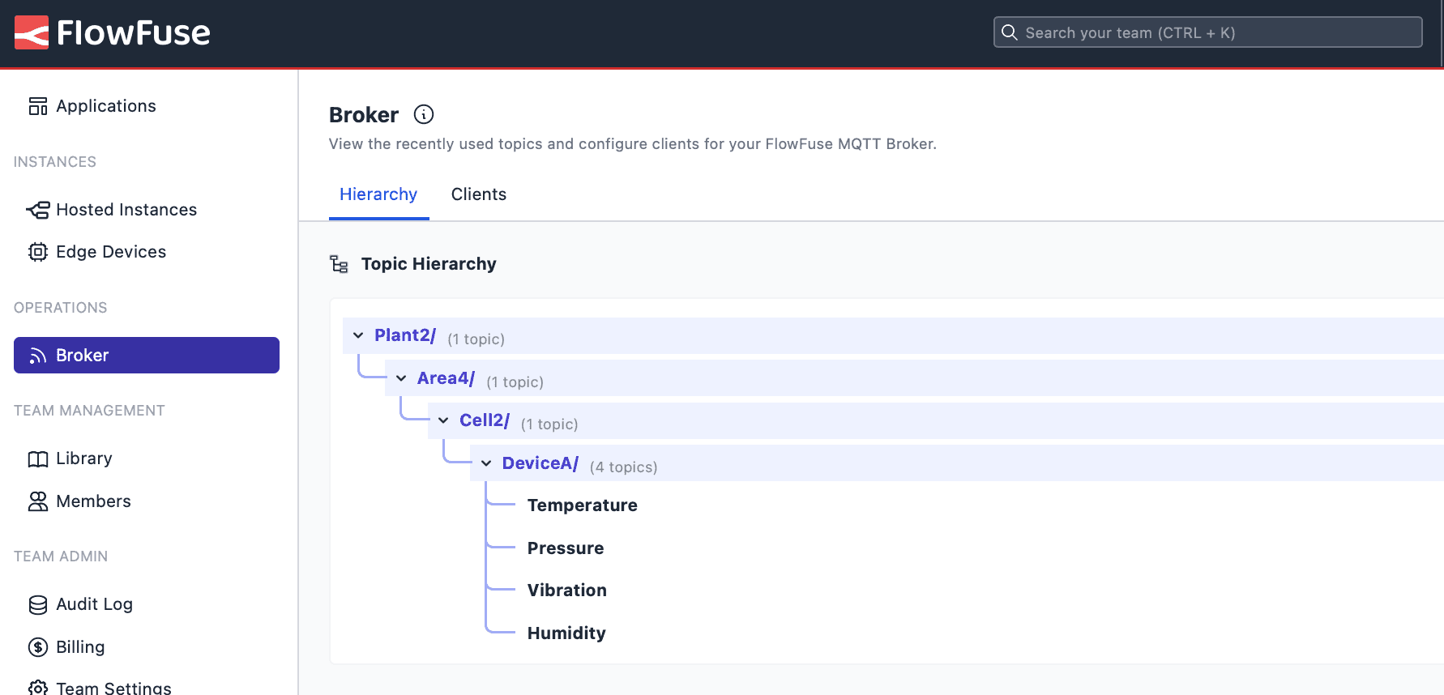Open the Broker info tooltip icon

click(x=424, y=114)
